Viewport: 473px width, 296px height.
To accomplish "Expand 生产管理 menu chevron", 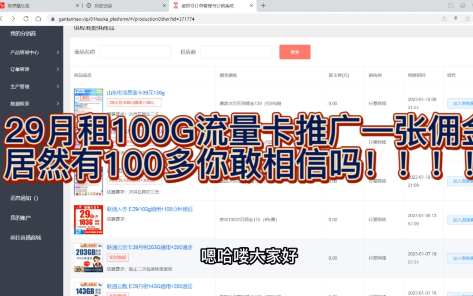I will [x=58, y=86].
